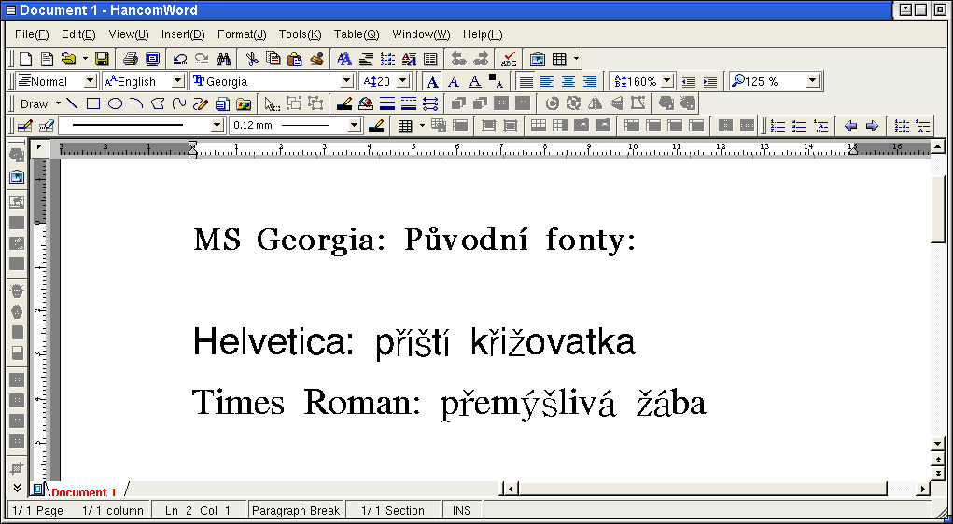
Task: Insert a picture via camera icon
Action: tap(538, 59)
